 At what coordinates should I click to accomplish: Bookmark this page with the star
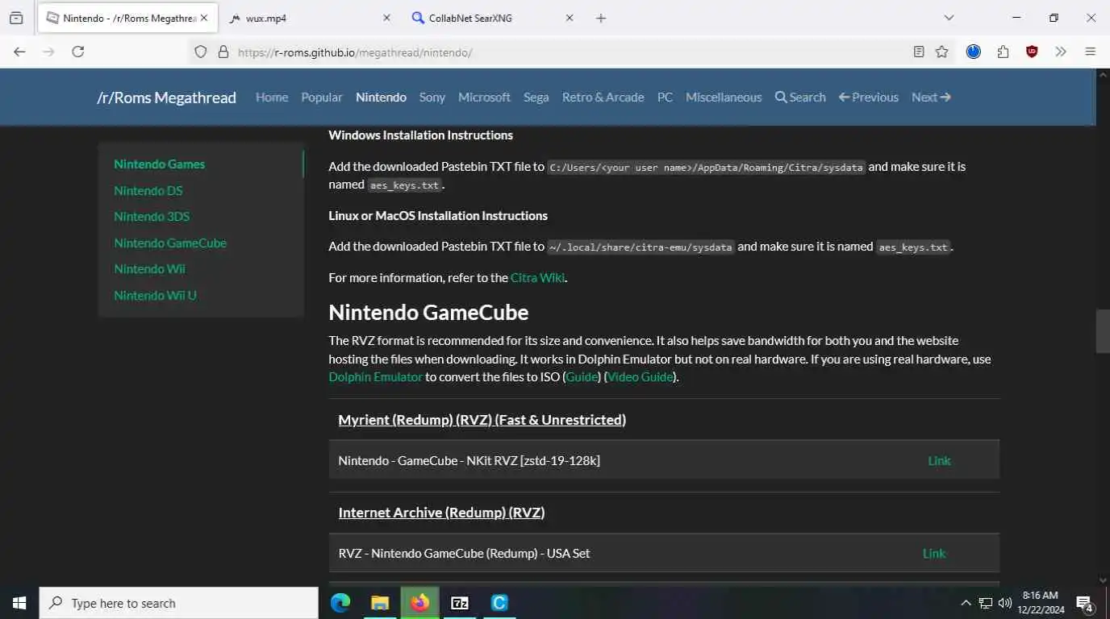click(941, 52)
